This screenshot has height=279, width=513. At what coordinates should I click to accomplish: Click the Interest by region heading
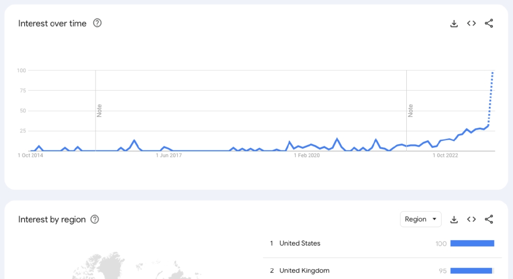pyautogui.click(x=52, y=220)
